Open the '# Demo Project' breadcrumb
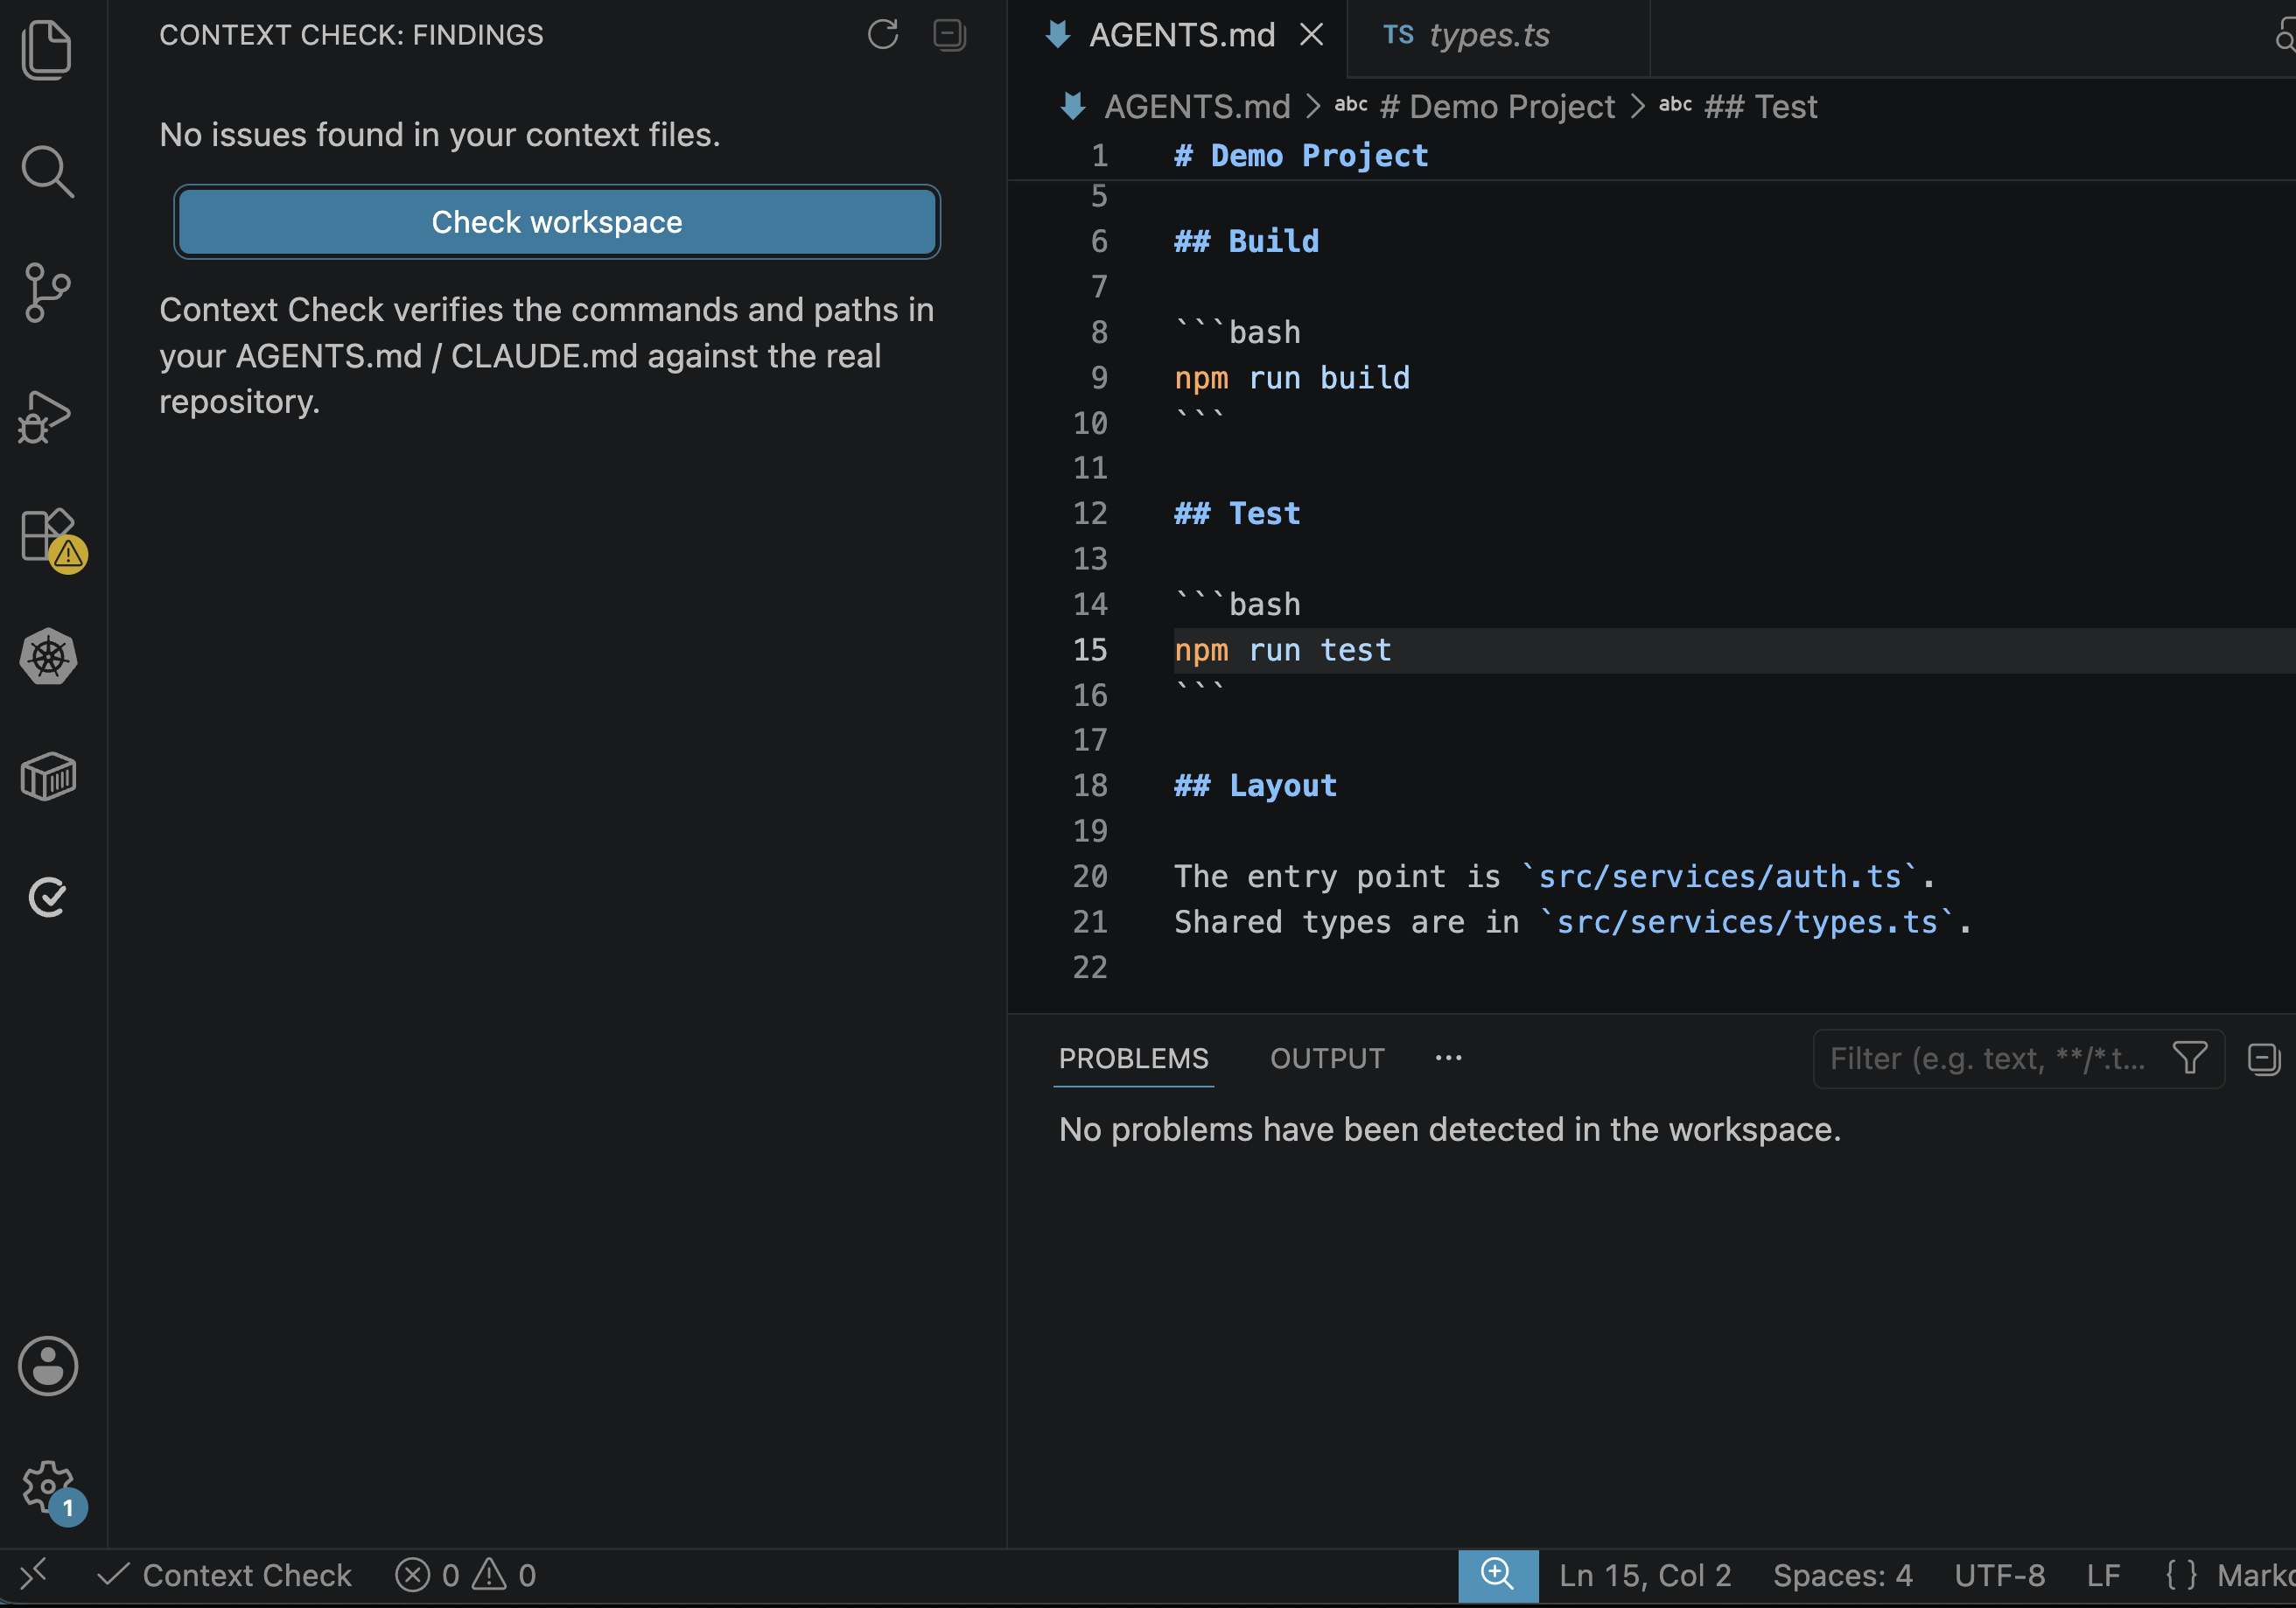Image resolution: width=2296 pixels, height=1608 pixels. coord(1496,106)
